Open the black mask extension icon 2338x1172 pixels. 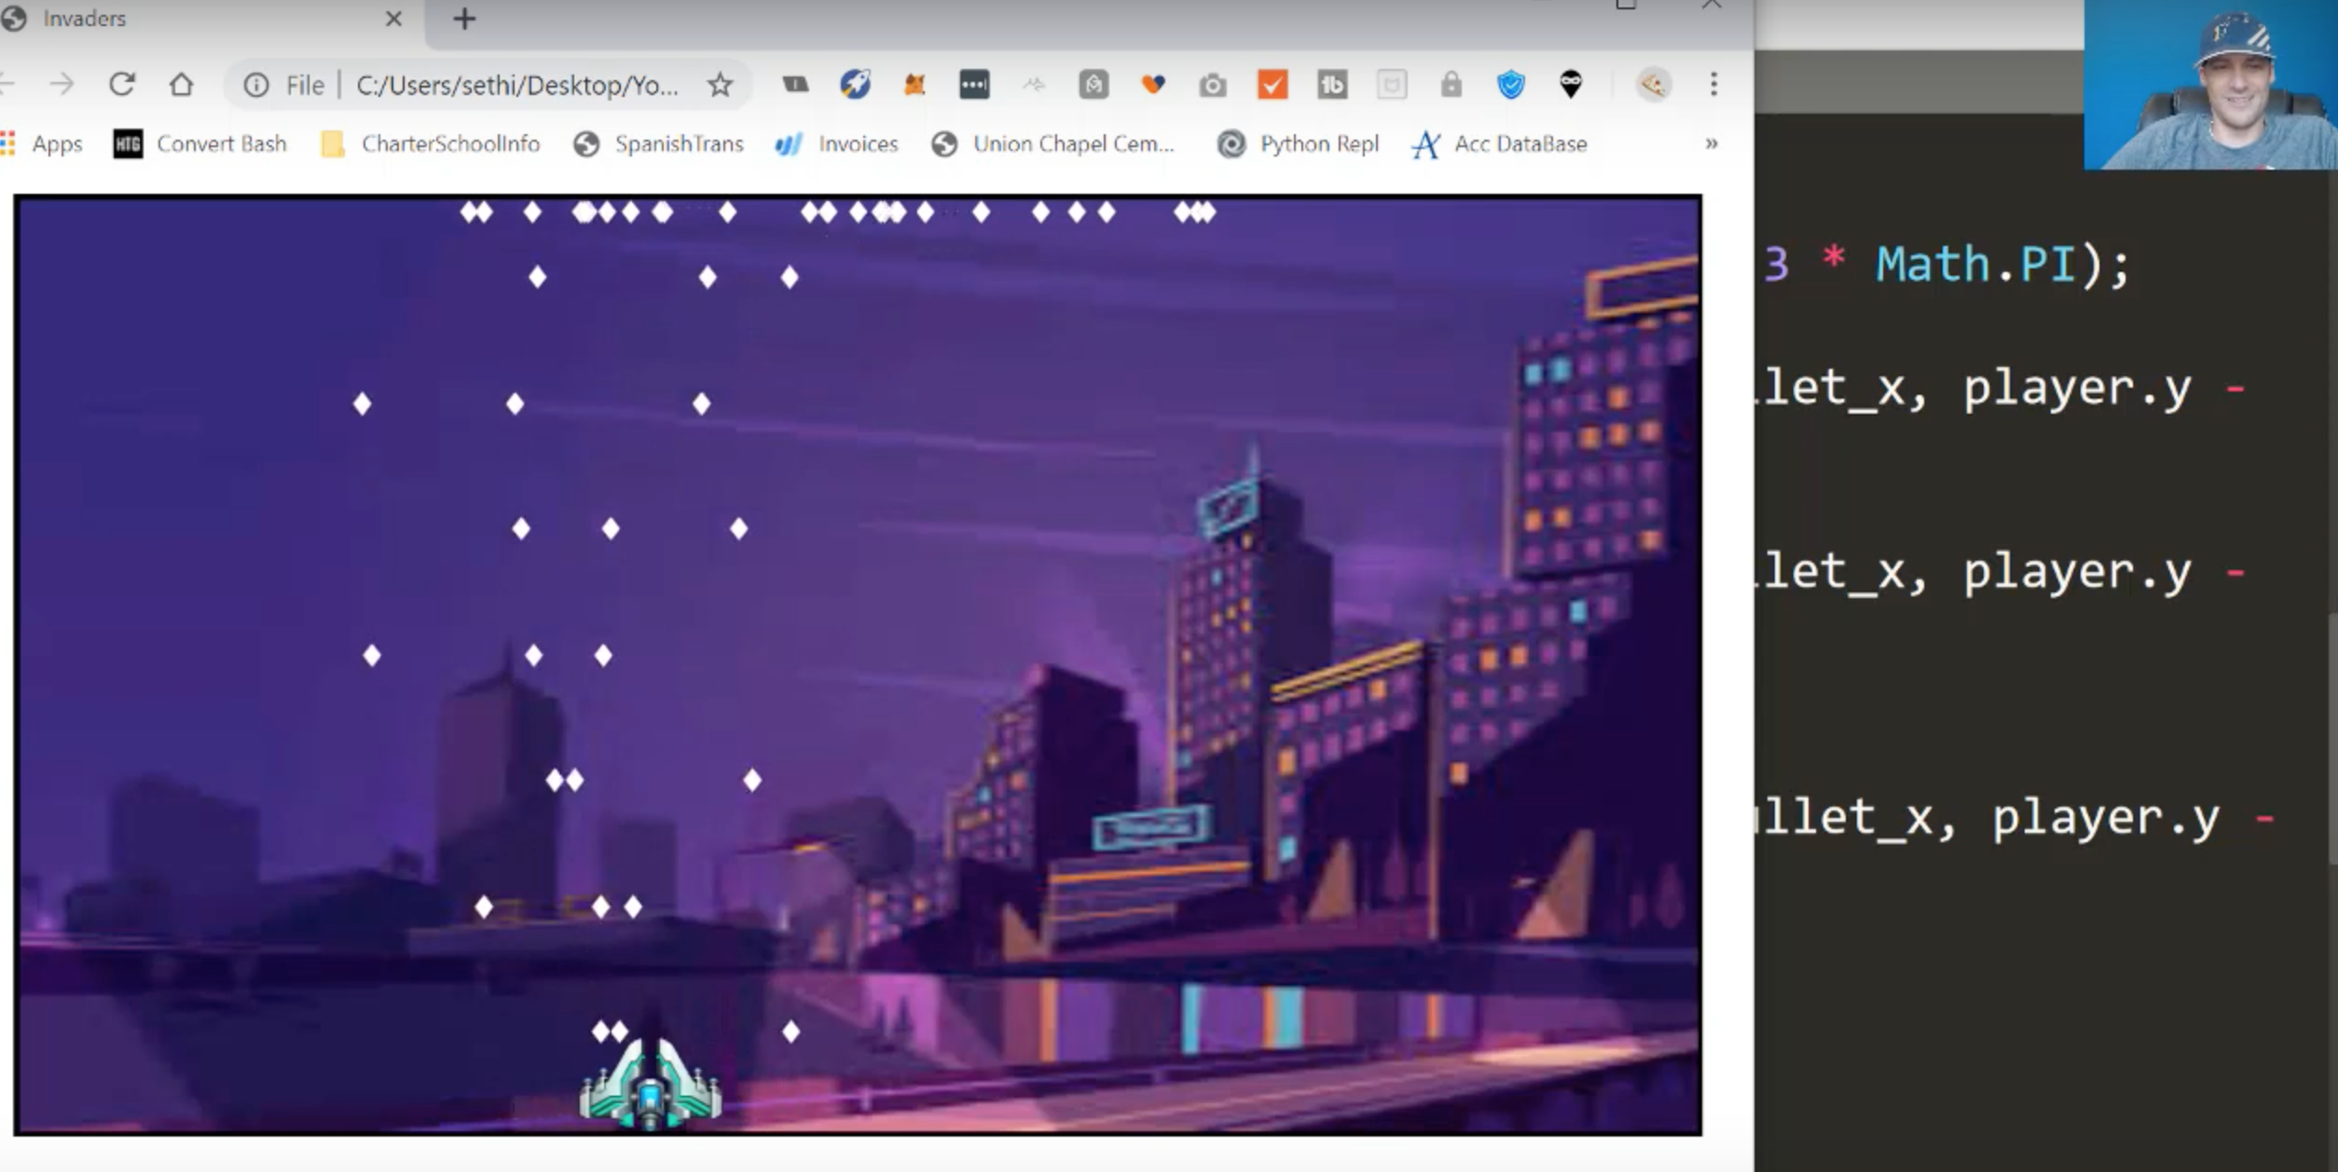(x=1571, y=85)
